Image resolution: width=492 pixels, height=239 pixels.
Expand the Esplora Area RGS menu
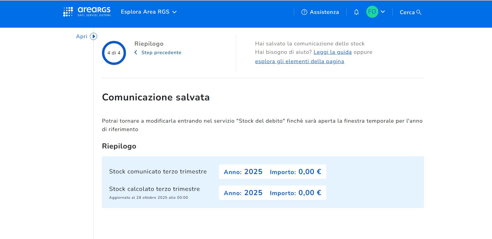pos(149,12)
